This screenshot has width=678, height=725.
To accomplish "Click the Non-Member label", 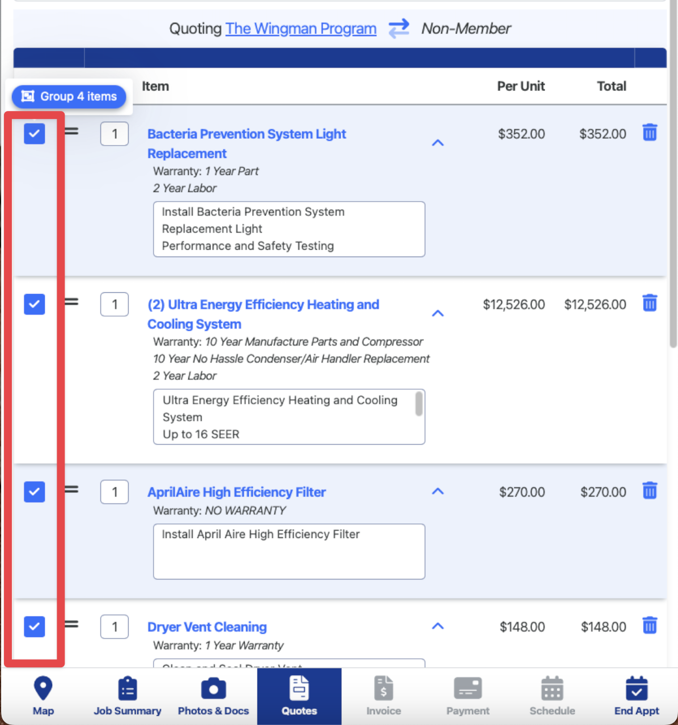I will click(466, 28).
